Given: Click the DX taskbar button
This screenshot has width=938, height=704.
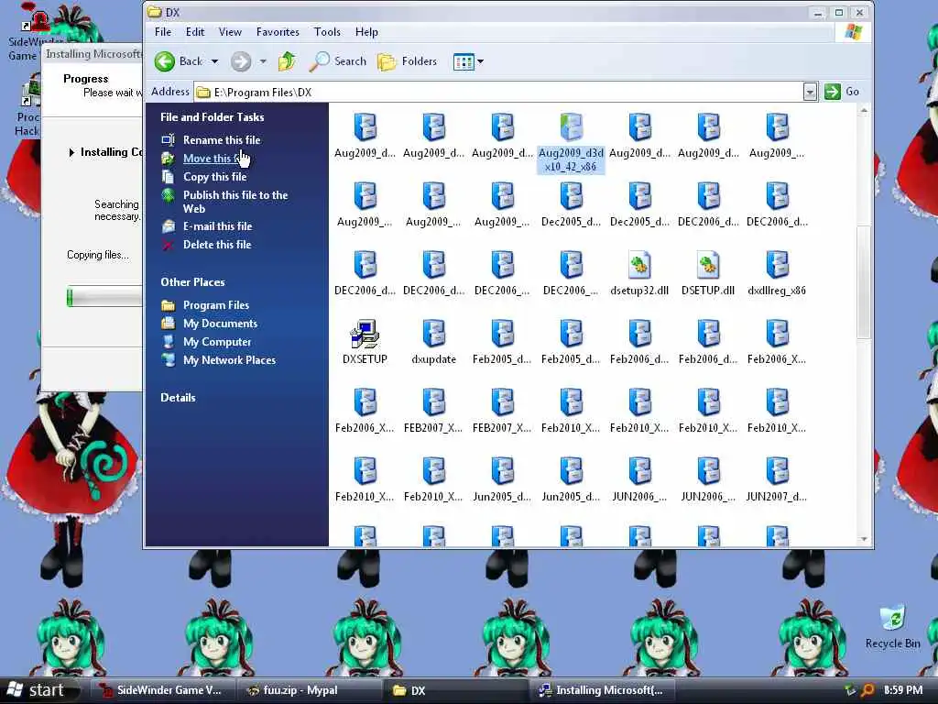Looking at the screenshot, I should tap(454, 690).
